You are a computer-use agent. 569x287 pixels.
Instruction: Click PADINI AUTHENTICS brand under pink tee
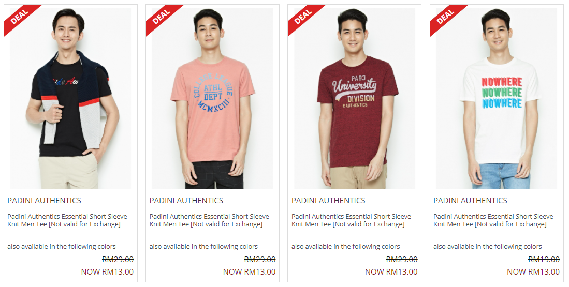click(186, 201)
